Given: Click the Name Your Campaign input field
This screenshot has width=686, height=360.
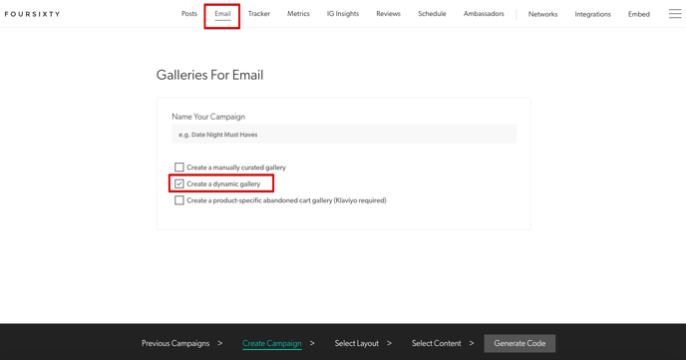Looking at the screenshot, I should tap(344, 134).
